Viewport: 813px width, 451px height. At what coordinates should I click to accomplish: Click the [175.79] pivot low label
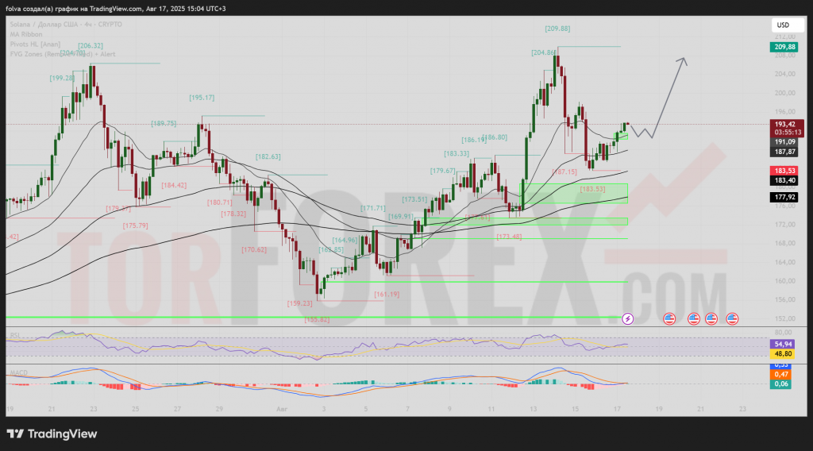(x=135, y=225)
